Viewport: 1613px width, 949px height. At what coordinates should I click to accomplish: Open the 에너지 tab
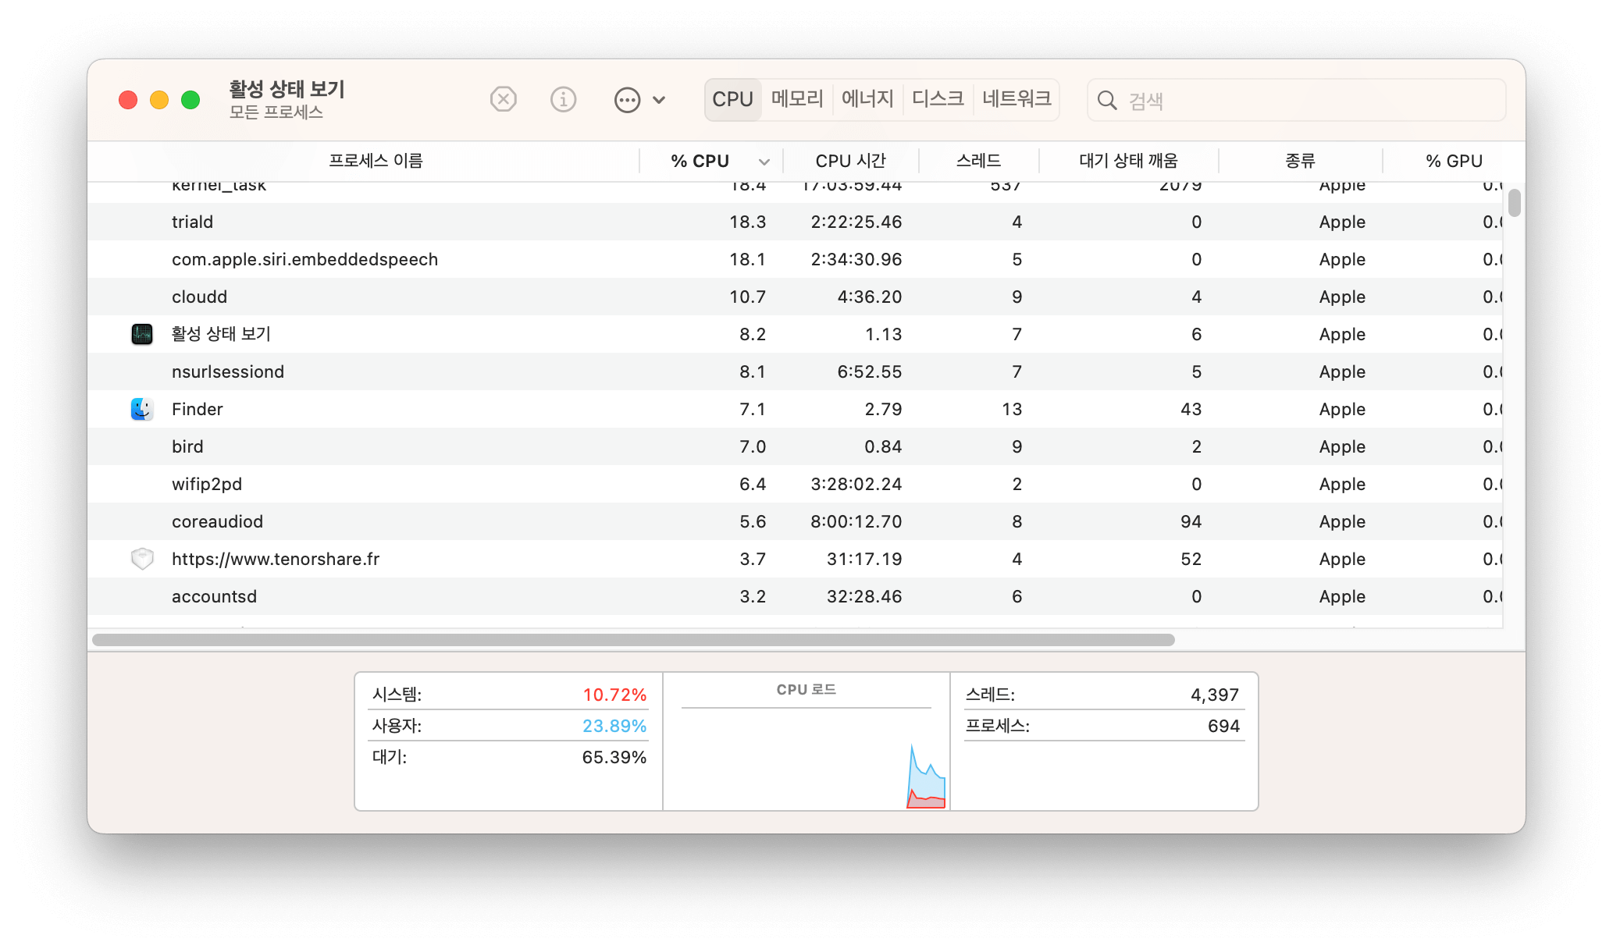point(867,99)
